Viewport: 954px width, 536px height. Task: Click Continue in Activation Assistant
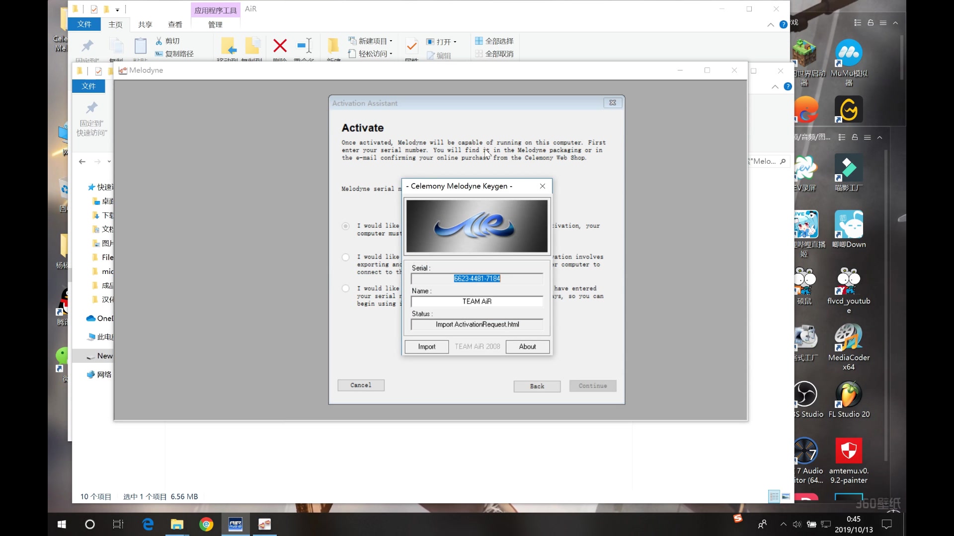[x=593, y=386]
